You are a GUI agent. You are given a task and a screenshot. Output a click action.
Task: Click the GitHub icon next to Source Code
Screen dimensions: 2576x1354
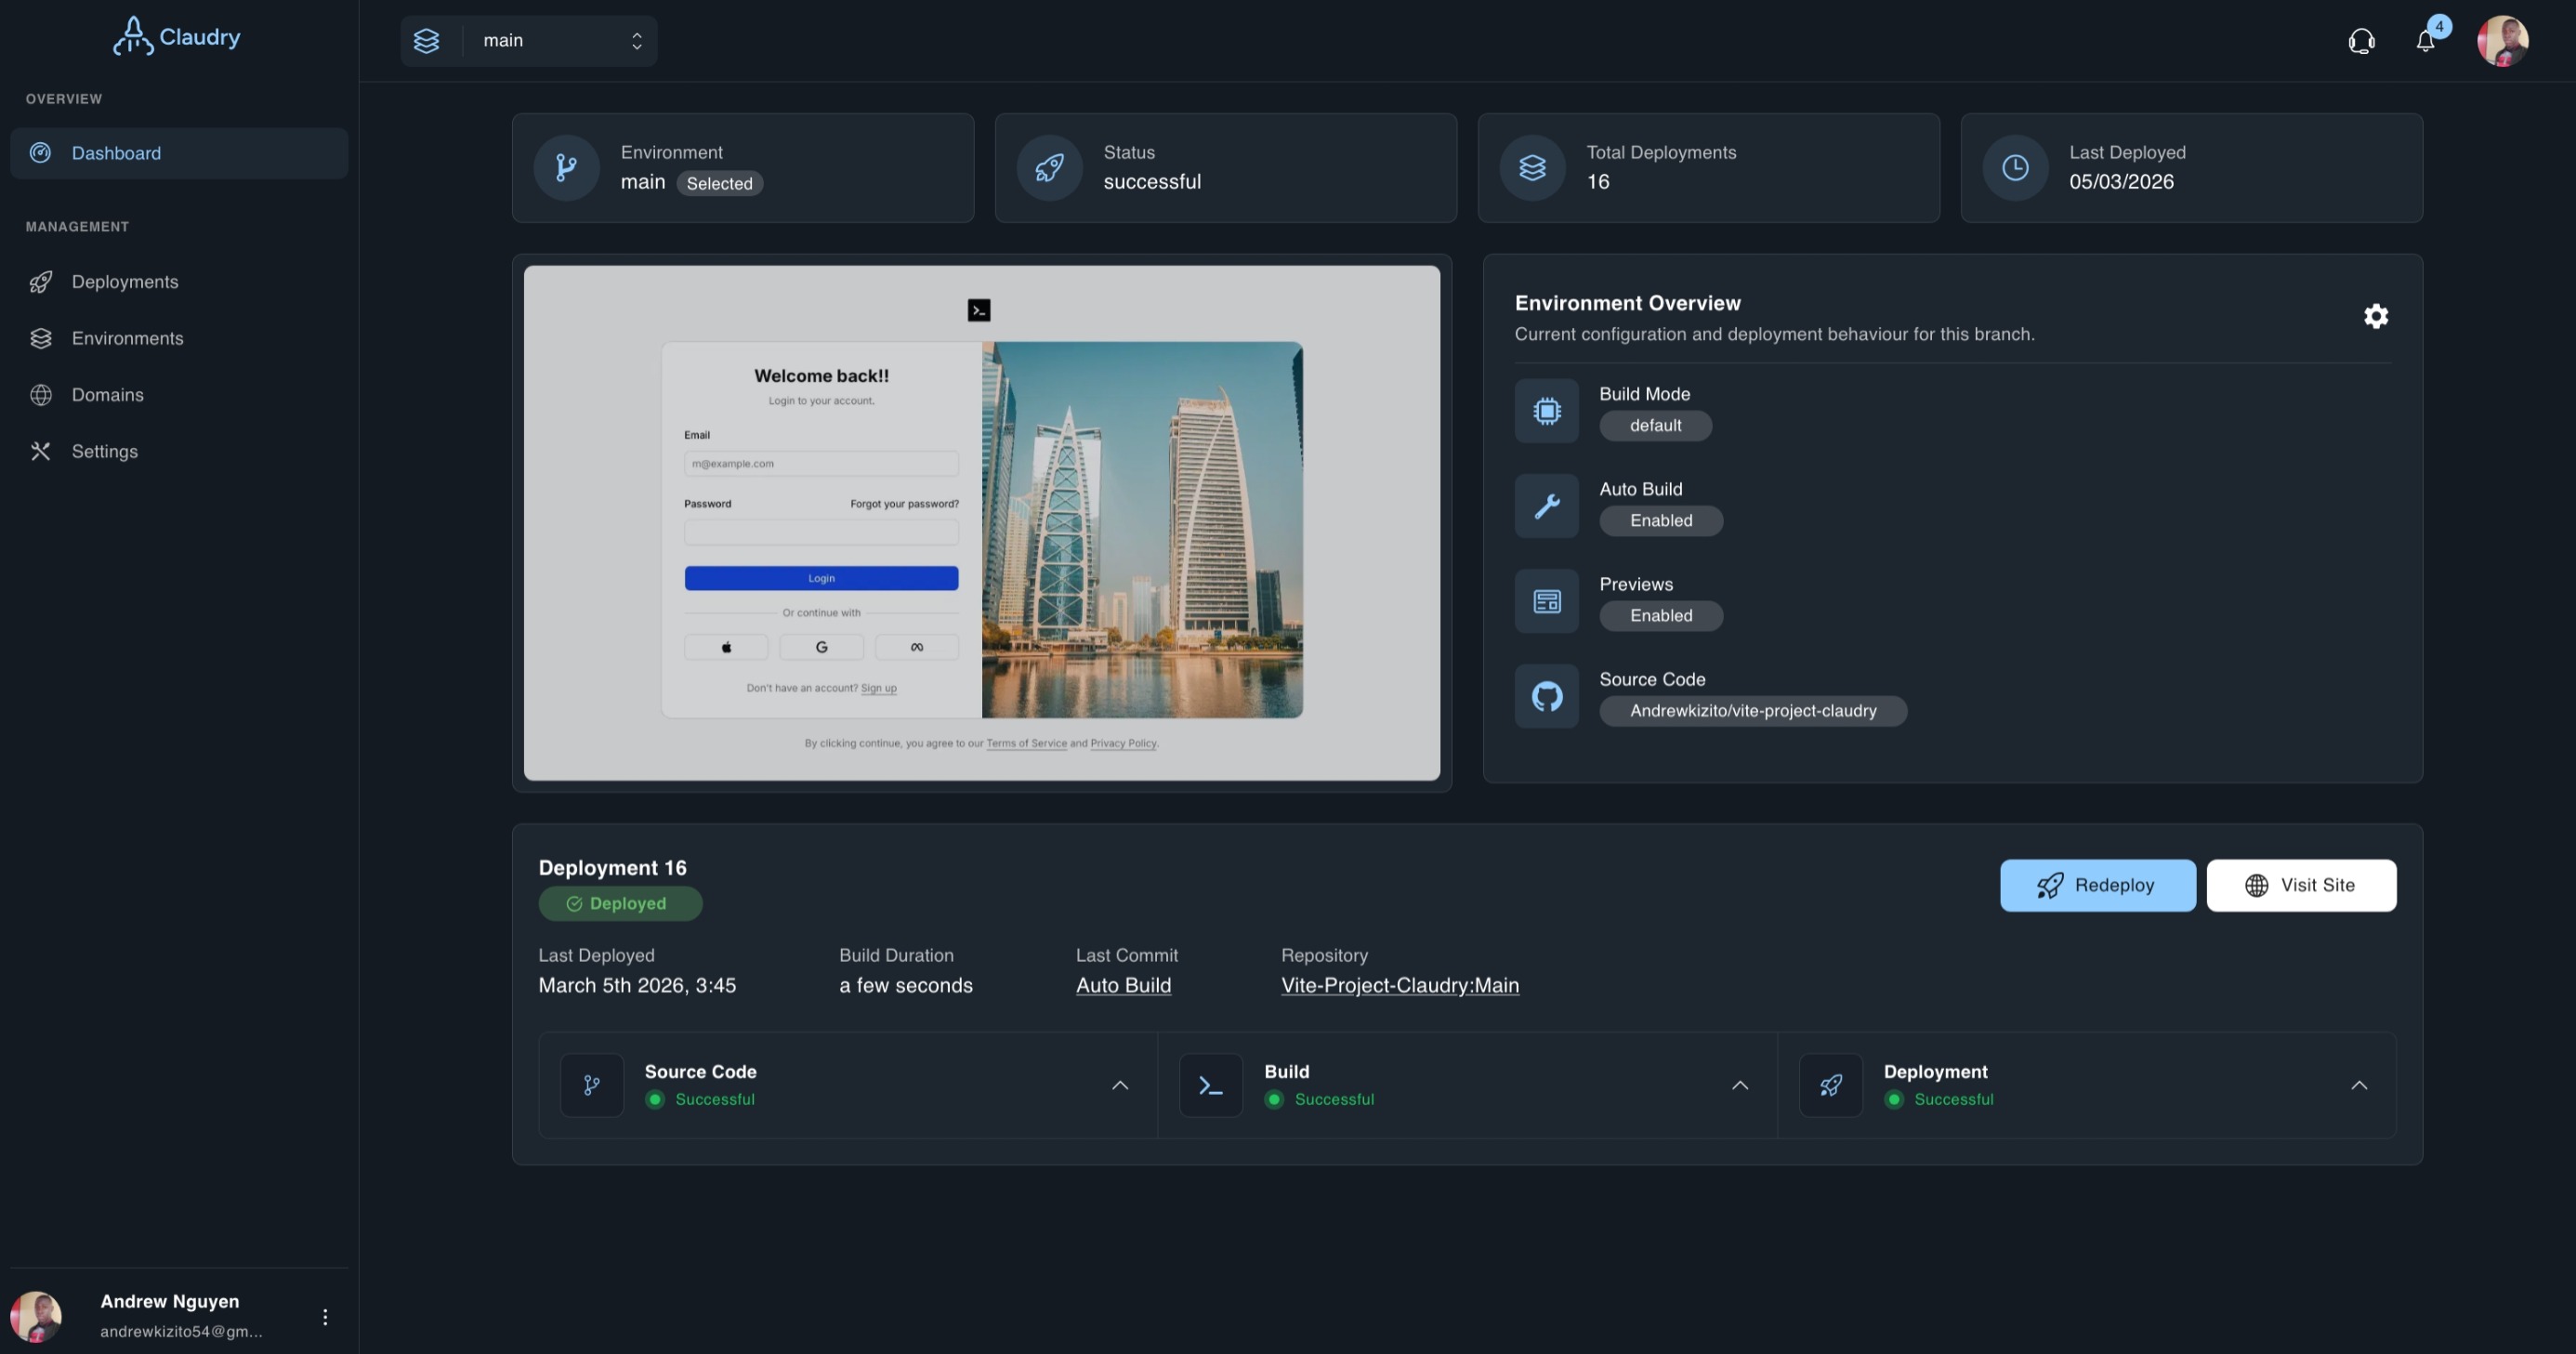pos(1546,695)
